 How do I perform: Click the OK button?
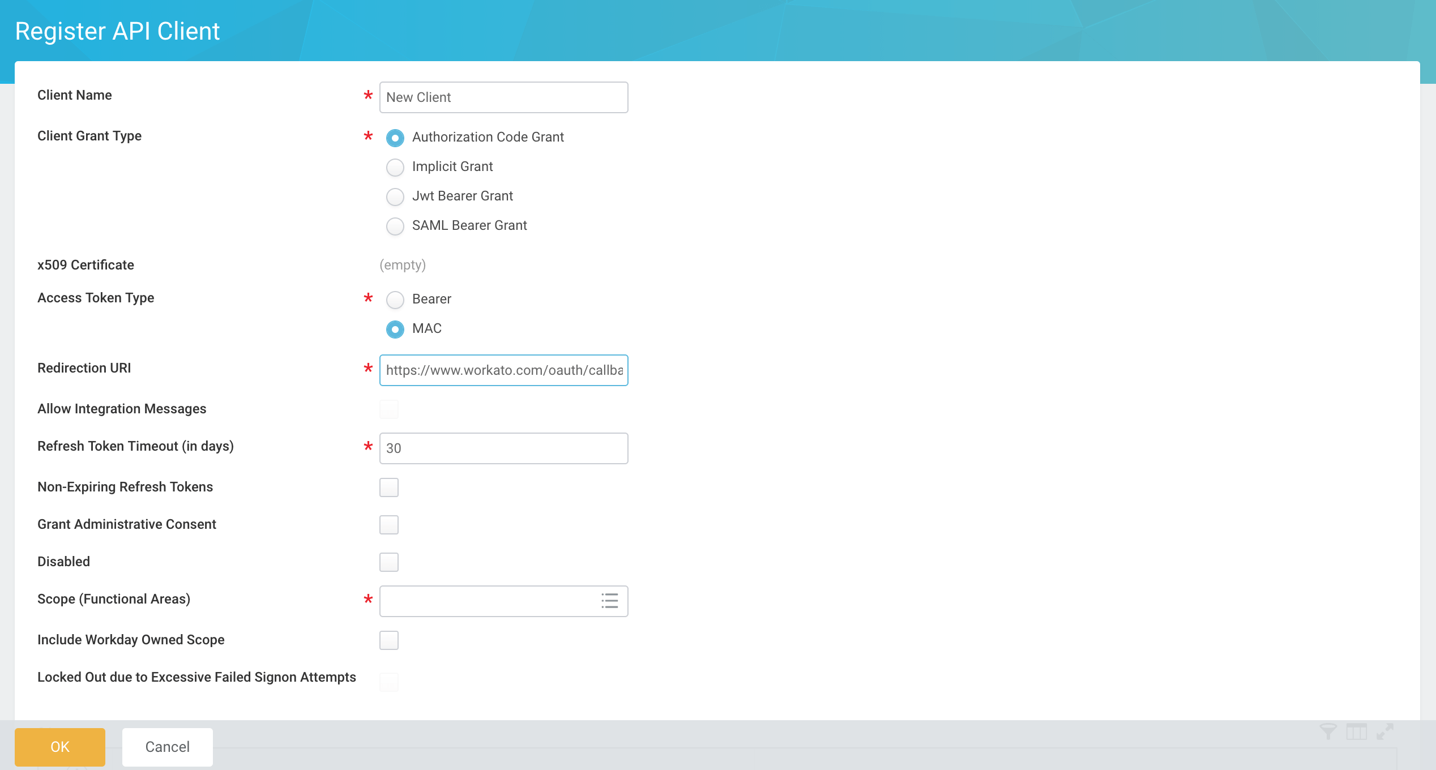tap(59, 747)
